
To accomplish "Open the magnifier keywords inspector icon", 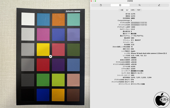I will click(x=139, y=5).
